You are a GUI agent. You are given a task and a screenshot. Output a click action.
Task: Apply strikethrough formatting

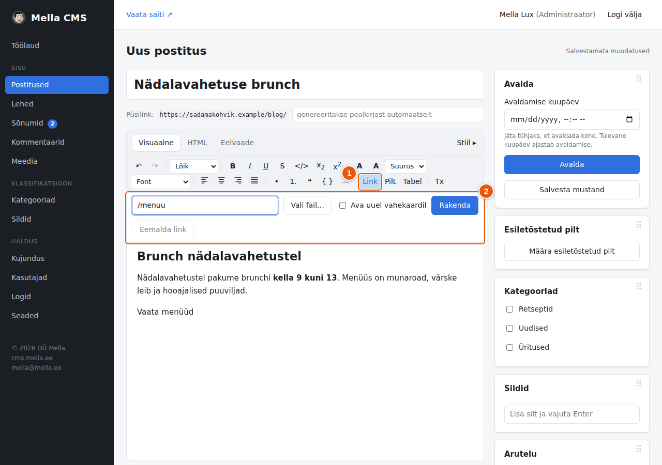282,166
